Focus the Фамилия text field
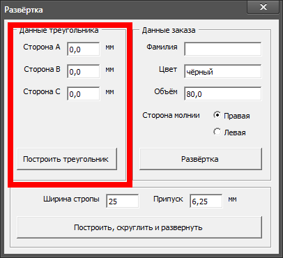The height and width of the screenshot is (258, 283). click(x=223, y=49)
